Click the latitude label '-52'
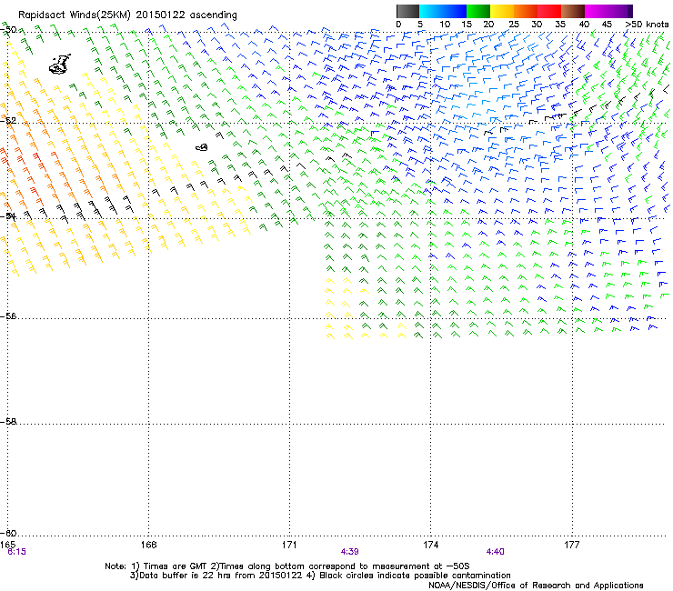This screenshot has width=673, height=591. click(8, 120)
